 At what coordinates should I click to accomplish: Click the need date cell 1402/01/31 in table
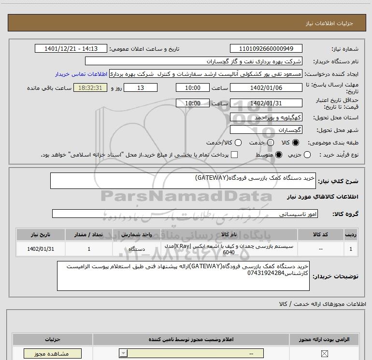41,249
